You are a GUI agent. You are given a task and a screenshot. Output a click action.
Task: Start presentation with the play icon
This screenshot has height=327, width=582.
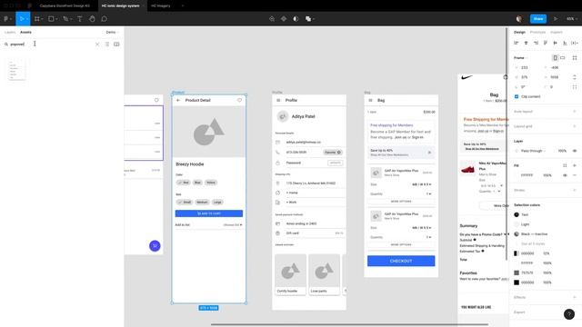click(x=556, y=19)
